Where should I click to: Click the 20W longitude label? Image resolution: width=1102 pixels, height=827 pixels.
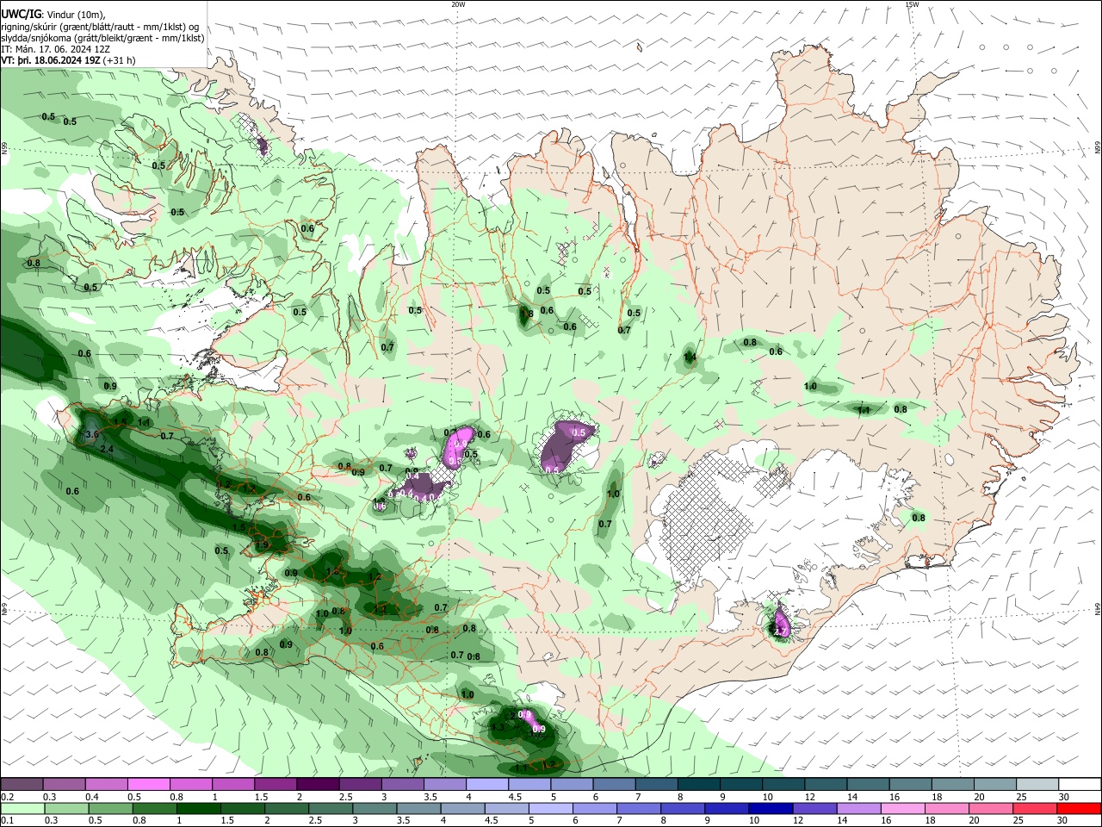pos(458,4)
